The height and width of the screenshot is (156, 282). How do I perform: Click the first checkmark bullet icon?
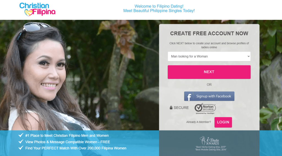point(21,135)
